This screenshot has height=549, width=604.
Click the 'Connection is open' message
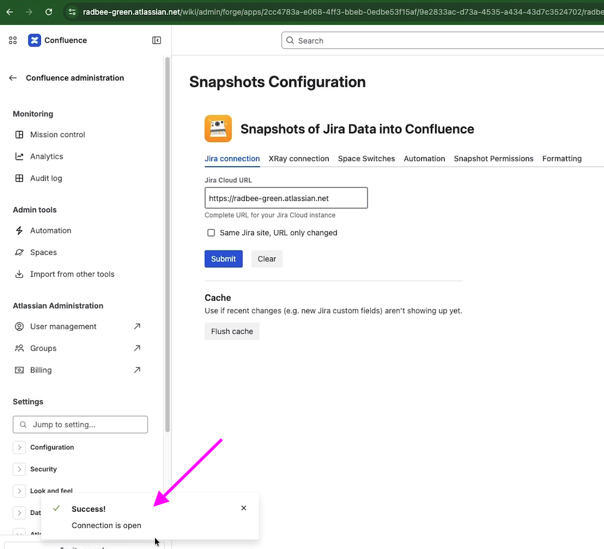pos(106,525)
